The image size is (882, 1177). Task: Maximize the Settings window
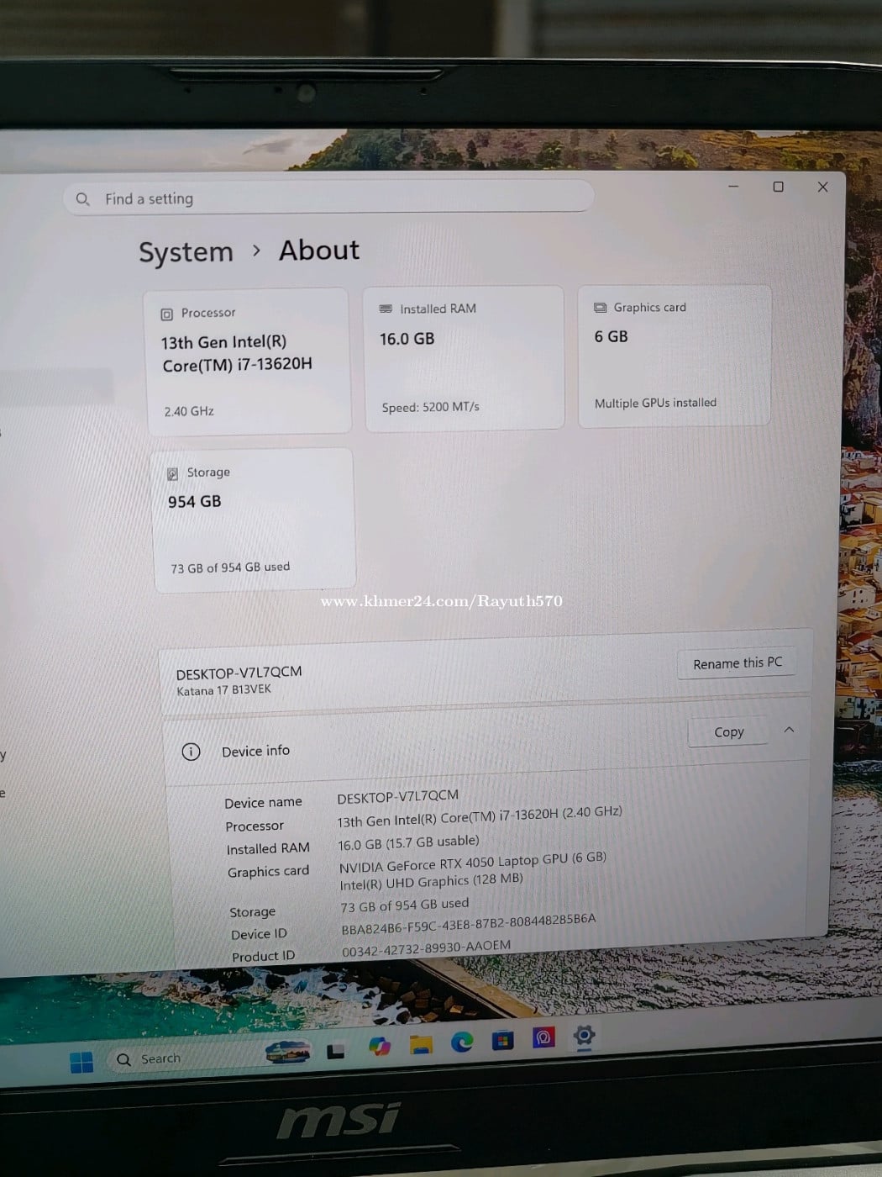coord(778,187)
